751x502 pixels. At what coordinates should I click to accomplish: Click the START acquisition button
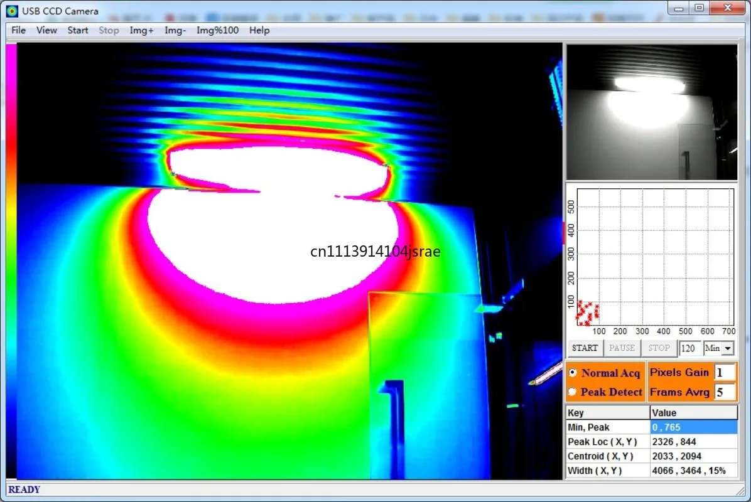coord(585,348)
